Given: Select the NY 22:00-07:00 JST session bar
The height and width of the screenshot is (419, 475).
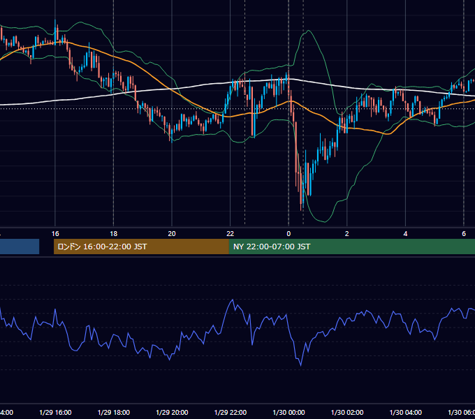Looking at the screenshot, I should [351, 247].
